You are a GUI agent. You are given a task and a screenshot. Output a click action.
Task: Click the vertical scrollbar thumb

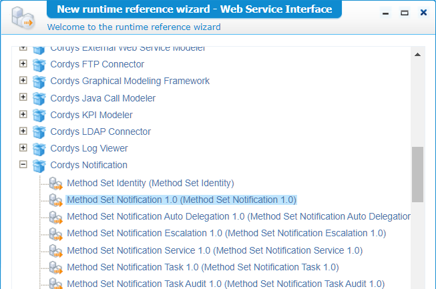(x=417, y=174)
